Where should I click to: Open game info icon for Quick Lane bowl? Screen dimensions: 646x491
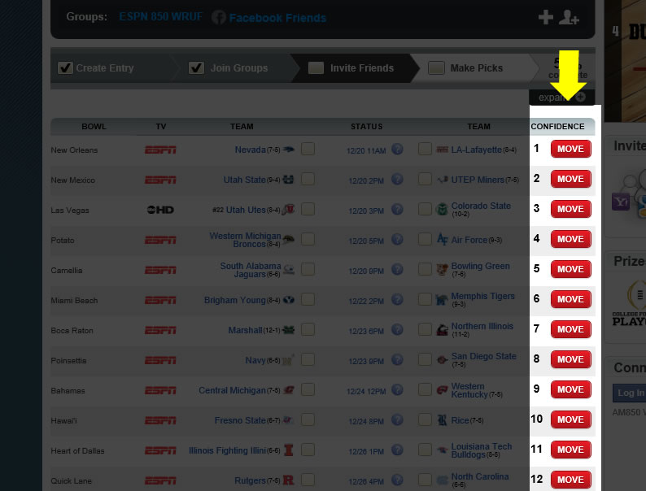[x=397, y=480]
